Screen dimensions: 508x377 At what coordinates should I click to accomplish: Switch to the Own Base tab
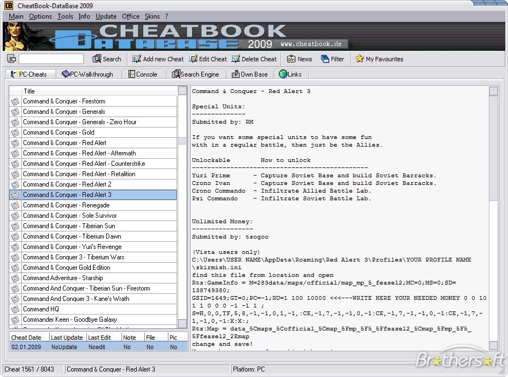[x=250, y=74]
